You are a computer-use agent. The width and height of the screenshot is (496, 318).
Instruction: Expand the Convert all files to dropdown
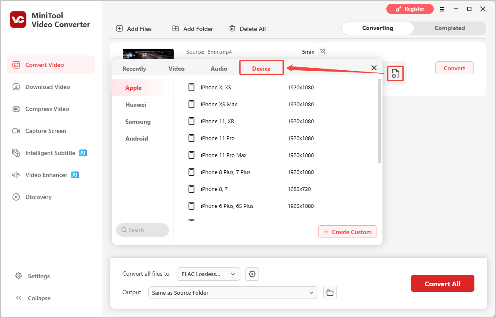pyautogui.click(x=208, y=274)
